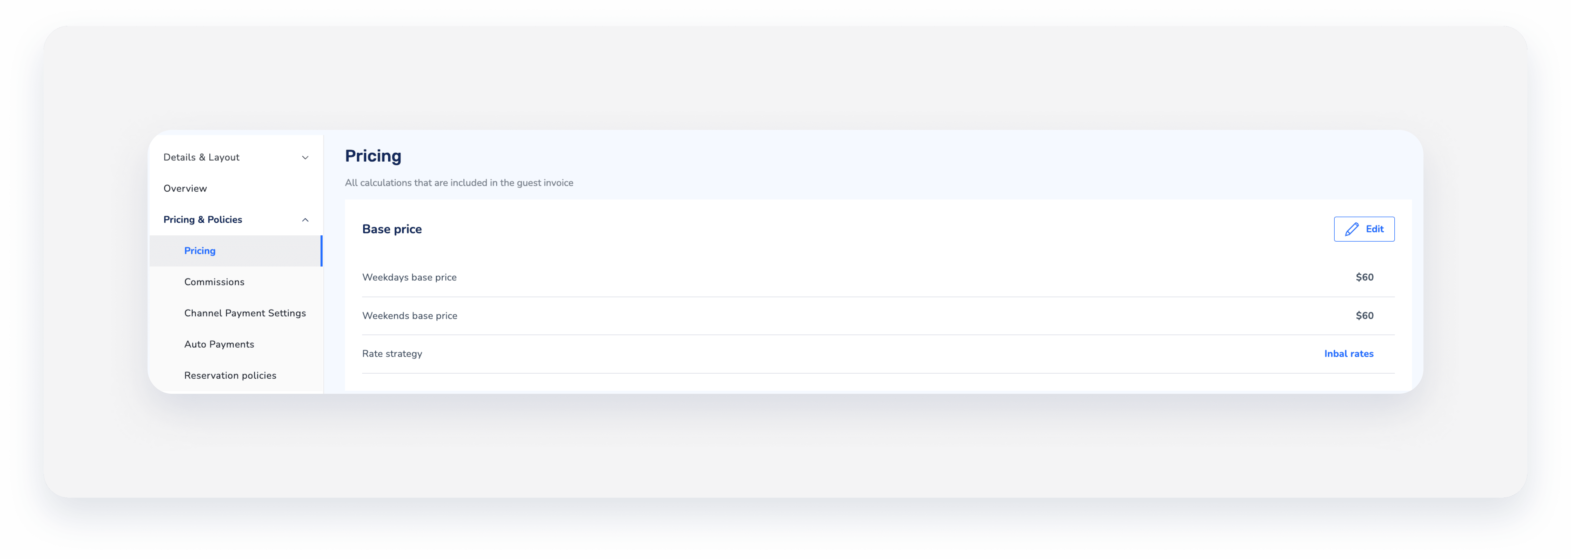Viewport: 1571px width, 559px height.
Task: Go to the Overview page
Action: click(185, 188)
